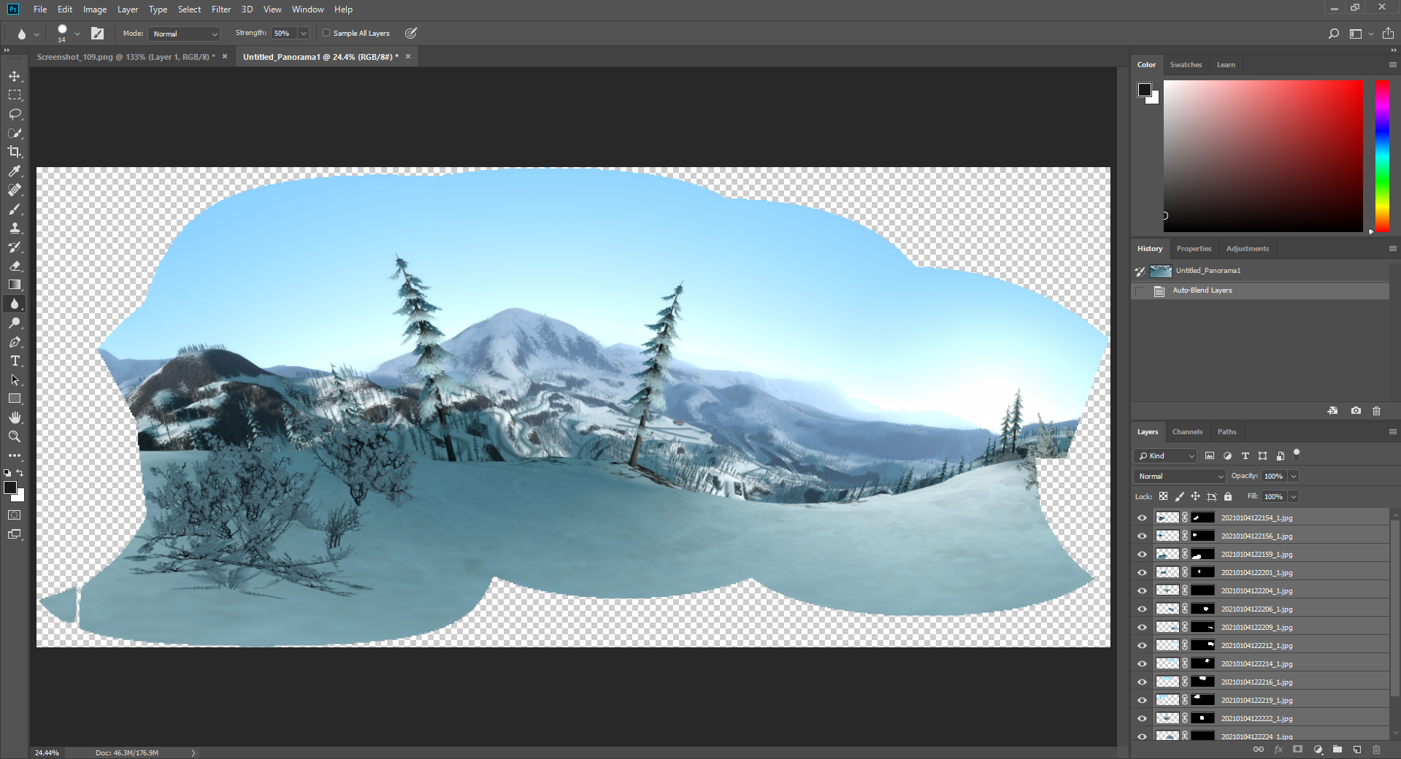Select the Crop tool

[x=15, y=152]
